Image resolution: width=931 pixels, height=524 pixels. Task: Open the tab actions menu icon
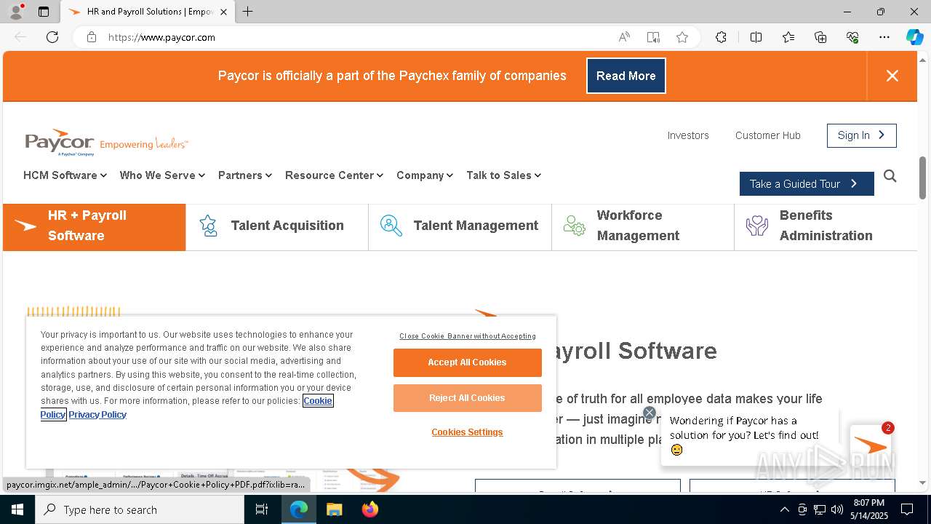44,12
